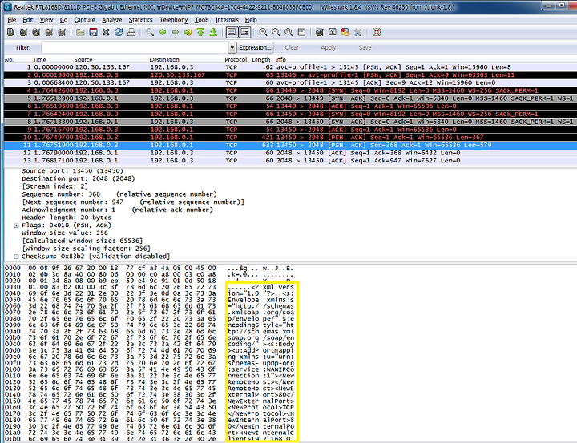
Task: Open the Internals menu
Action: [227, 20]
